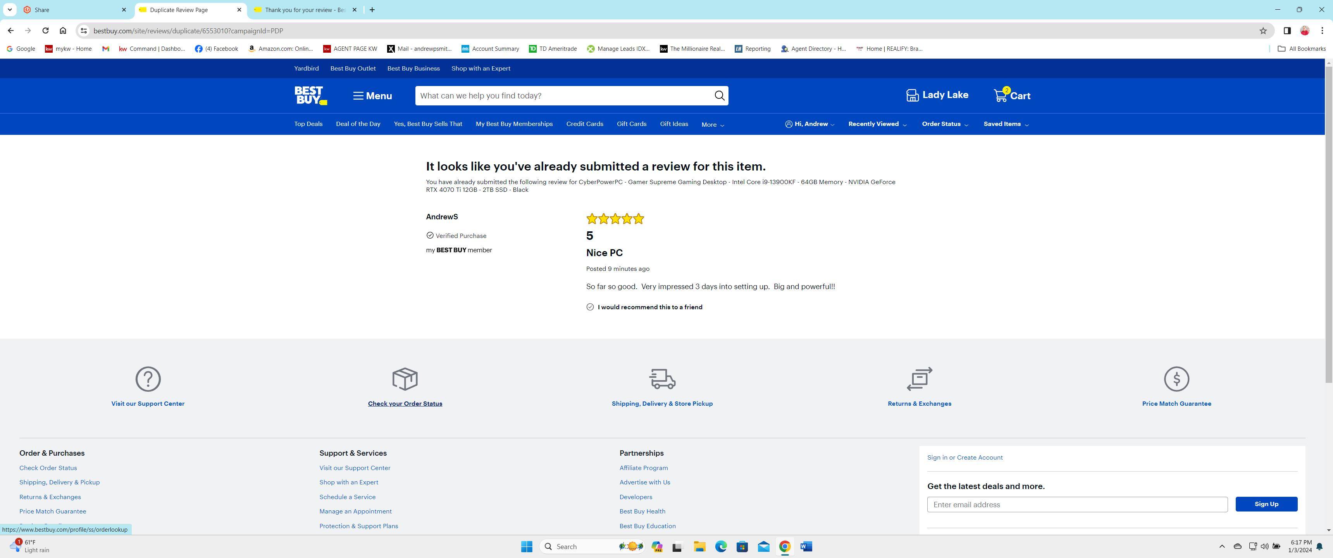Click the Returns & Exchanges icon
The width and height of the screenshot is (1333, 558).
click(919, 379)
